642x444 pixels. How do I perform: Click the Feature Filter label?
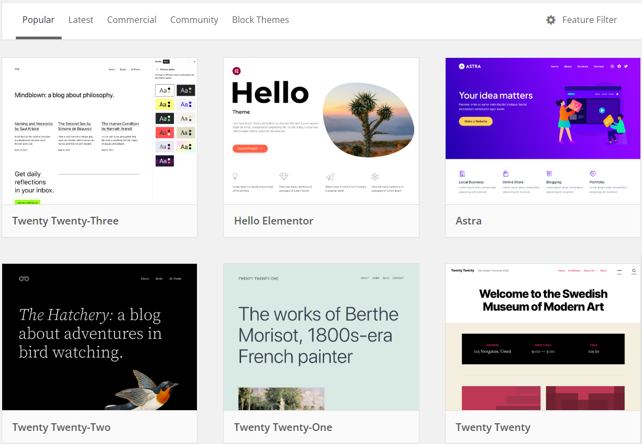click(x=589, y=20)
